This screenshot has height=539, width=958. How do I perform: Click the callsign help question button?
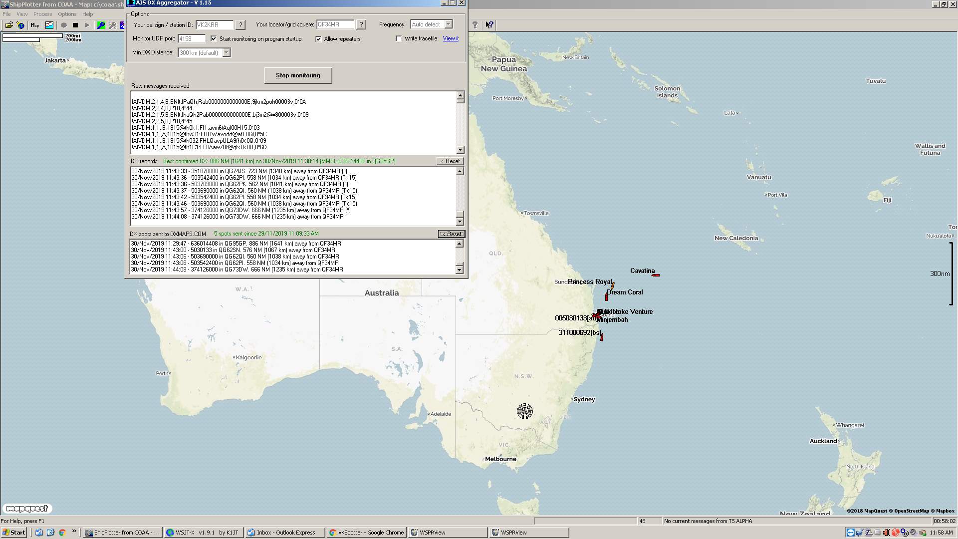coord(240,24)
